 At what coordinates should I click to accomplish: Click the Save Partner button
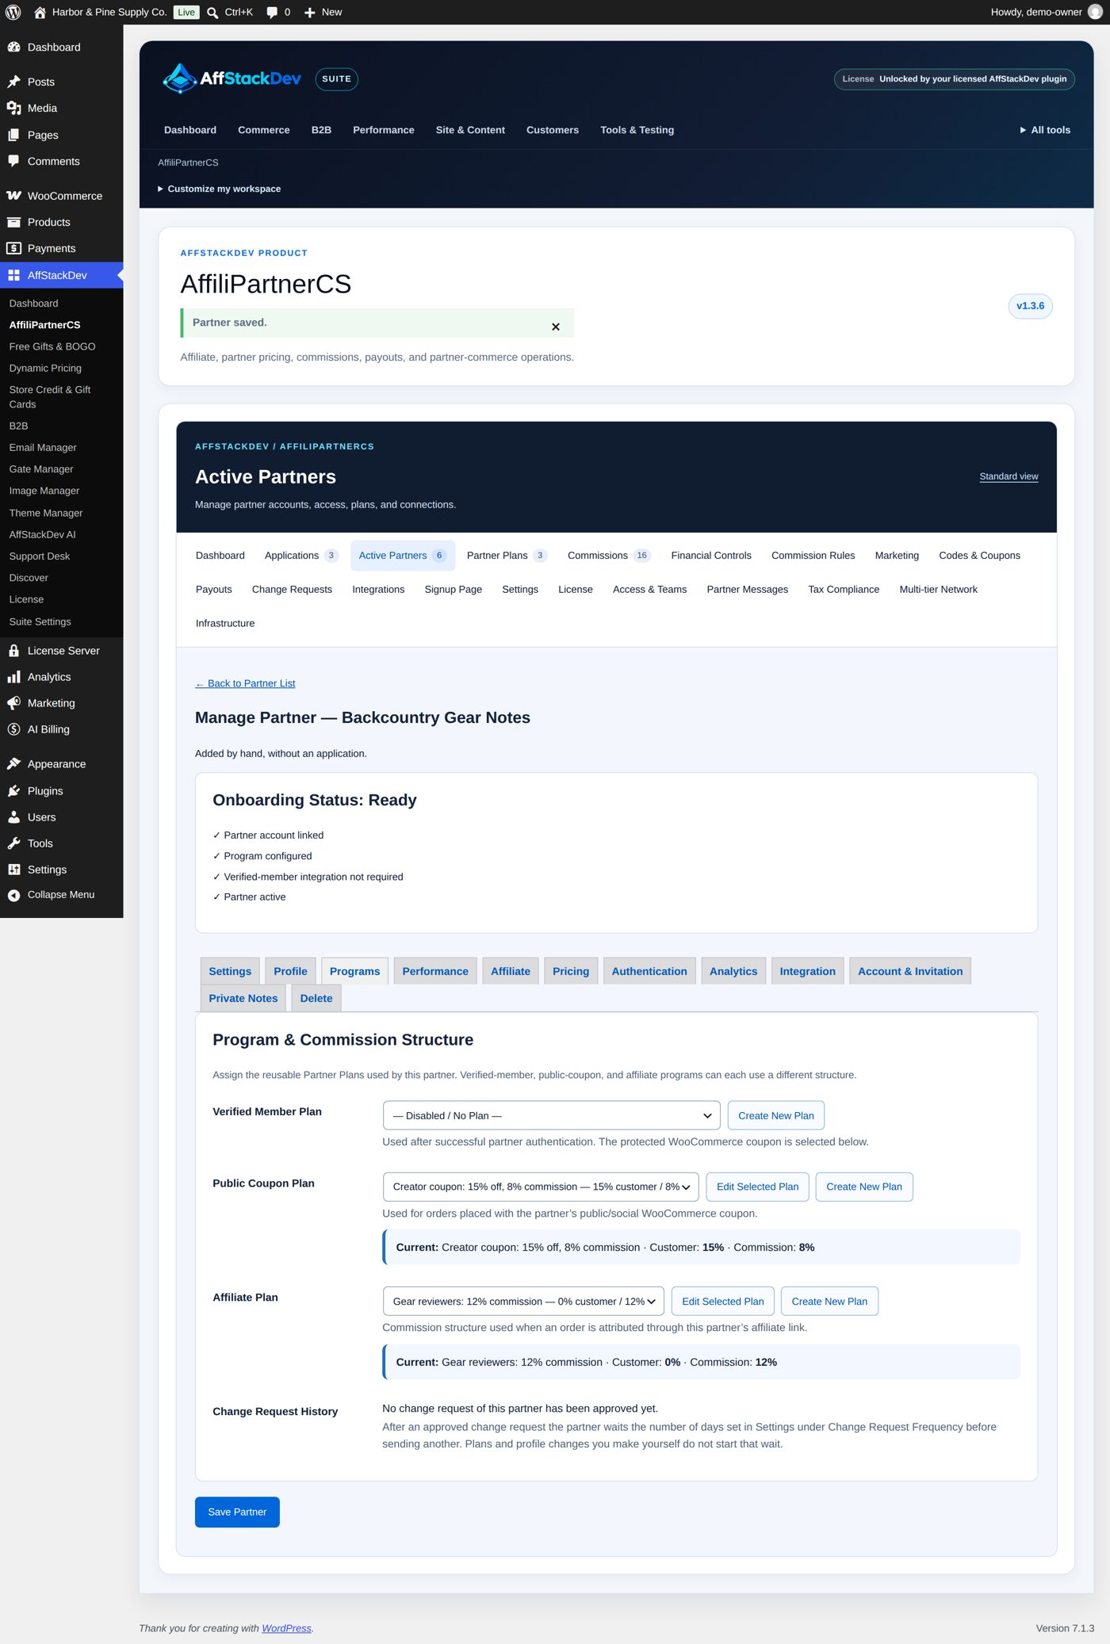click(x=237, y=1512)
